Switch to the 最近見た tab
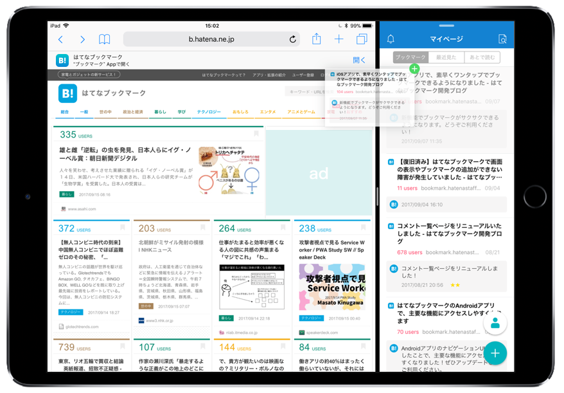This screenshot has height=393, width=564. [448, 57]
